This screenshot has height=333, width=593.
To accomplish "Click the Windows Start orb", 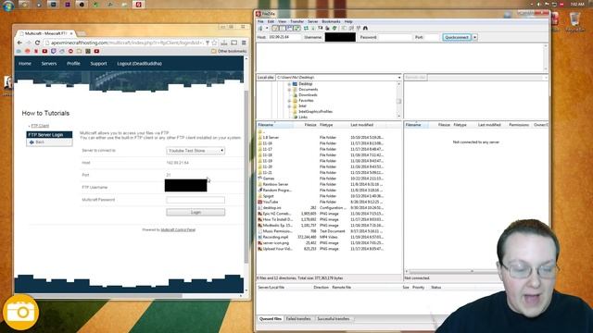I will 8,6.
